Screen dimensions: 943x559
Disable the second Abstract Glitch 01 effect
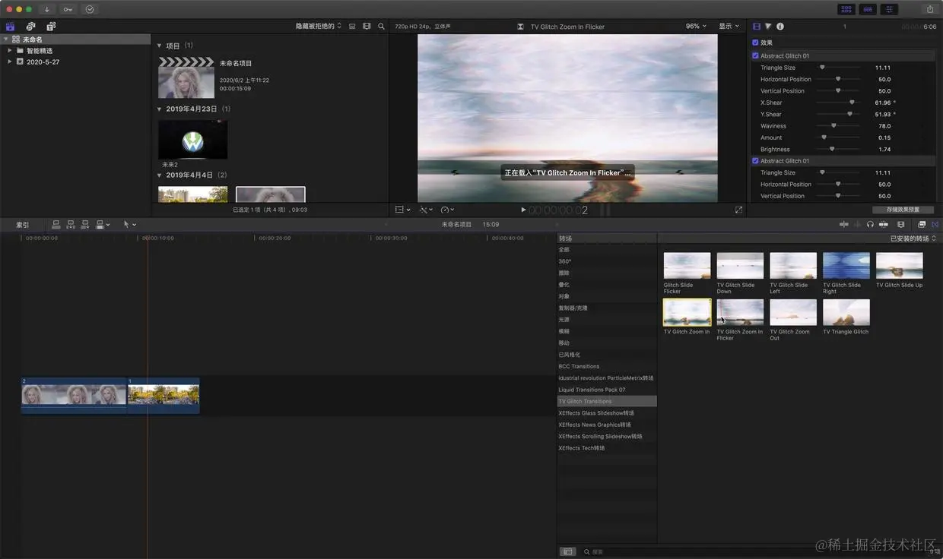click(755, 161)
